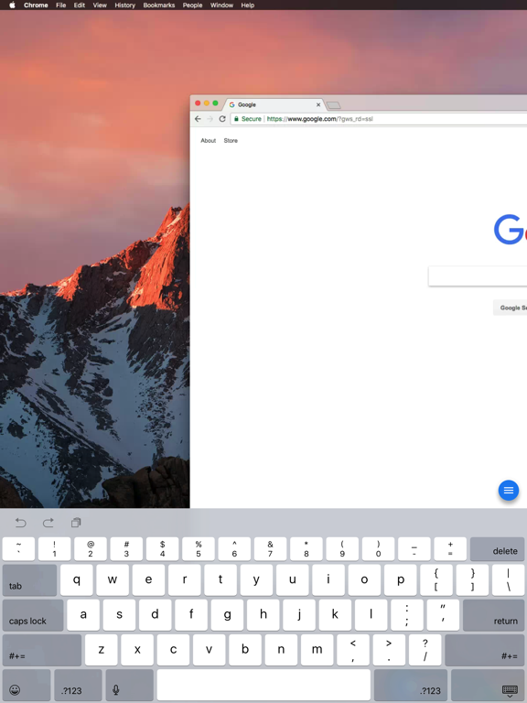The height and width of the screenshot is (703, 527).
Task: Tap the colon semicolon key
Action: tap(407, 615)
